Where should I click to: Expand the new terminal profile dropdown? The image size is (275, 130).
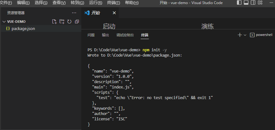[x=245, y=35]
